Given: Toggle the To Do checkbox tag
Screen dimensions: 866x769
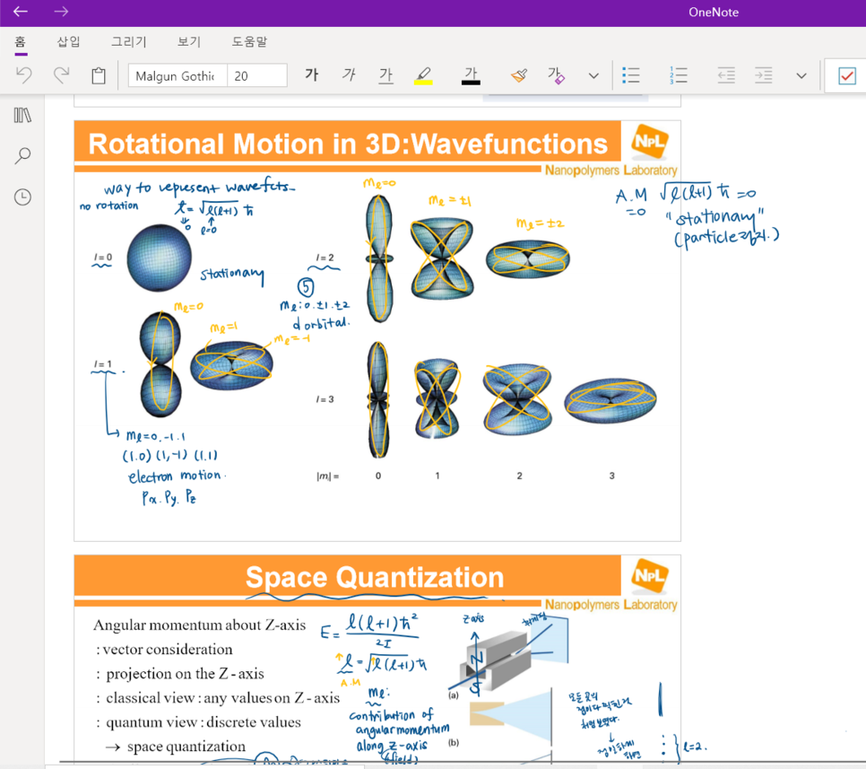Looking at the screenshot, I should click(846, 75).
